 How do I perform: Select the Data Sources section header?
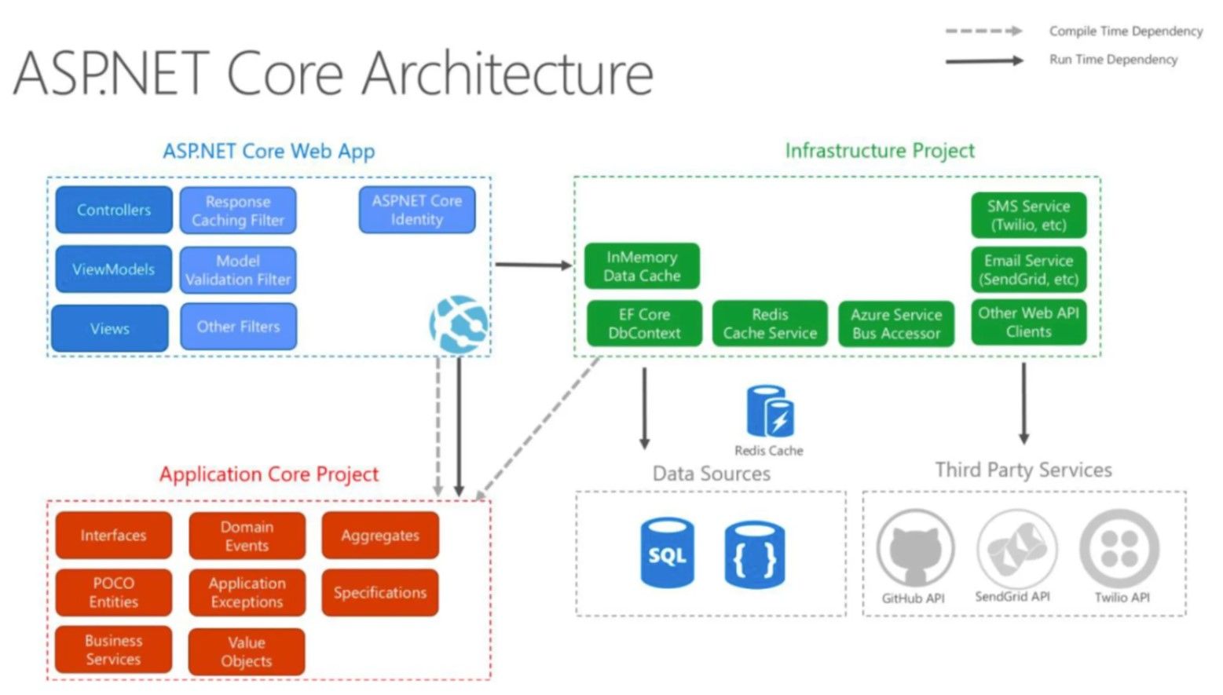pos(710,474)
